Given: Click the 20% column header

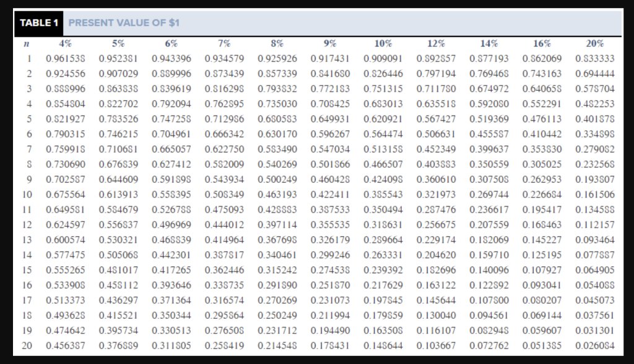Looking at the screenshot, I should coord(596,43).
